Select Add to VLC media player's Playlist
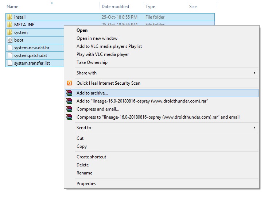The width and height of the screenshot is (272, 200). click(109, 46)
